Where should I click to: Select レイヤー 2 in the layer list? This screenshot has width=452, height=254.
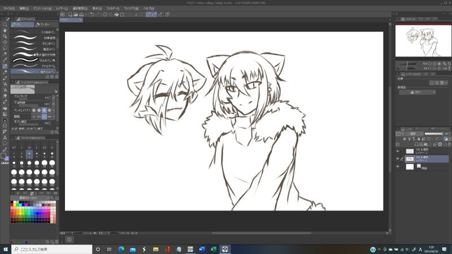click(427, 151)
